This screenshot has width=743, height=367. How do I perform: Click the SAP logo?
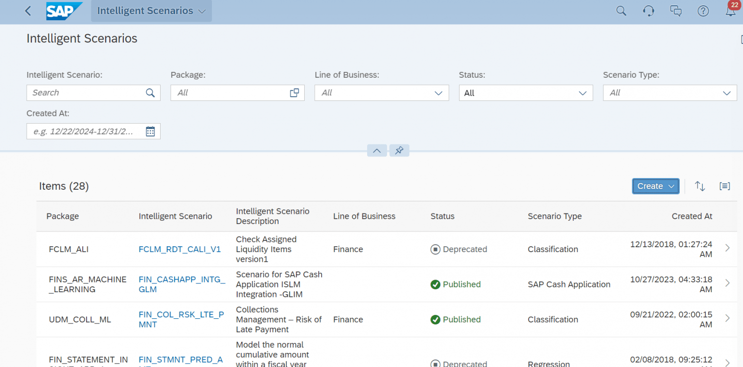[64, 11]
